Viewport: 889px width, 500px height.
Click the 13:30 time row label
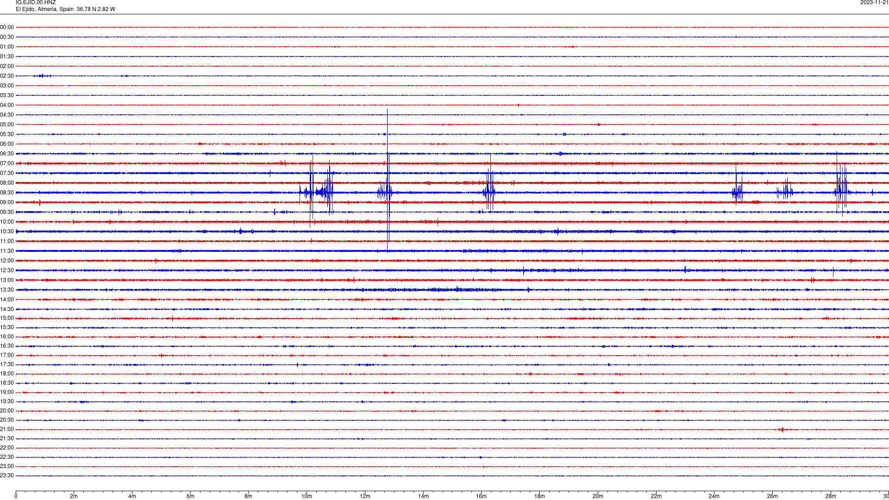coord(7,290)
